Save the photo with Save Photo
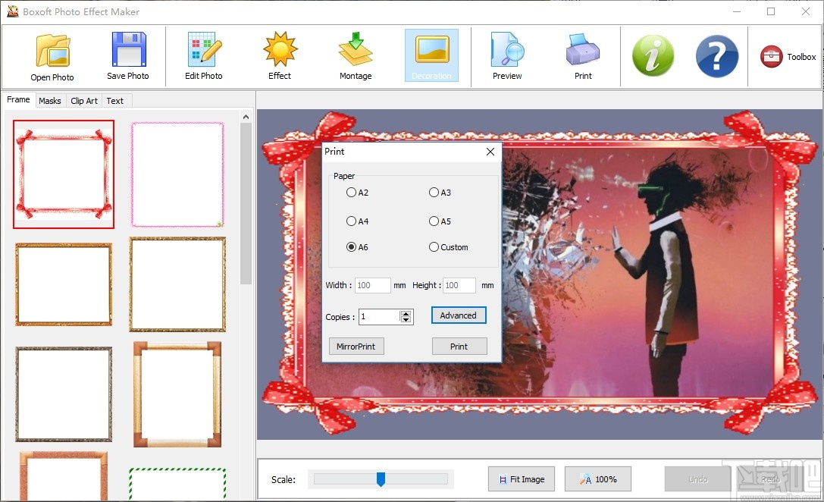Screen dimensions: 824x502 [127, 56]
